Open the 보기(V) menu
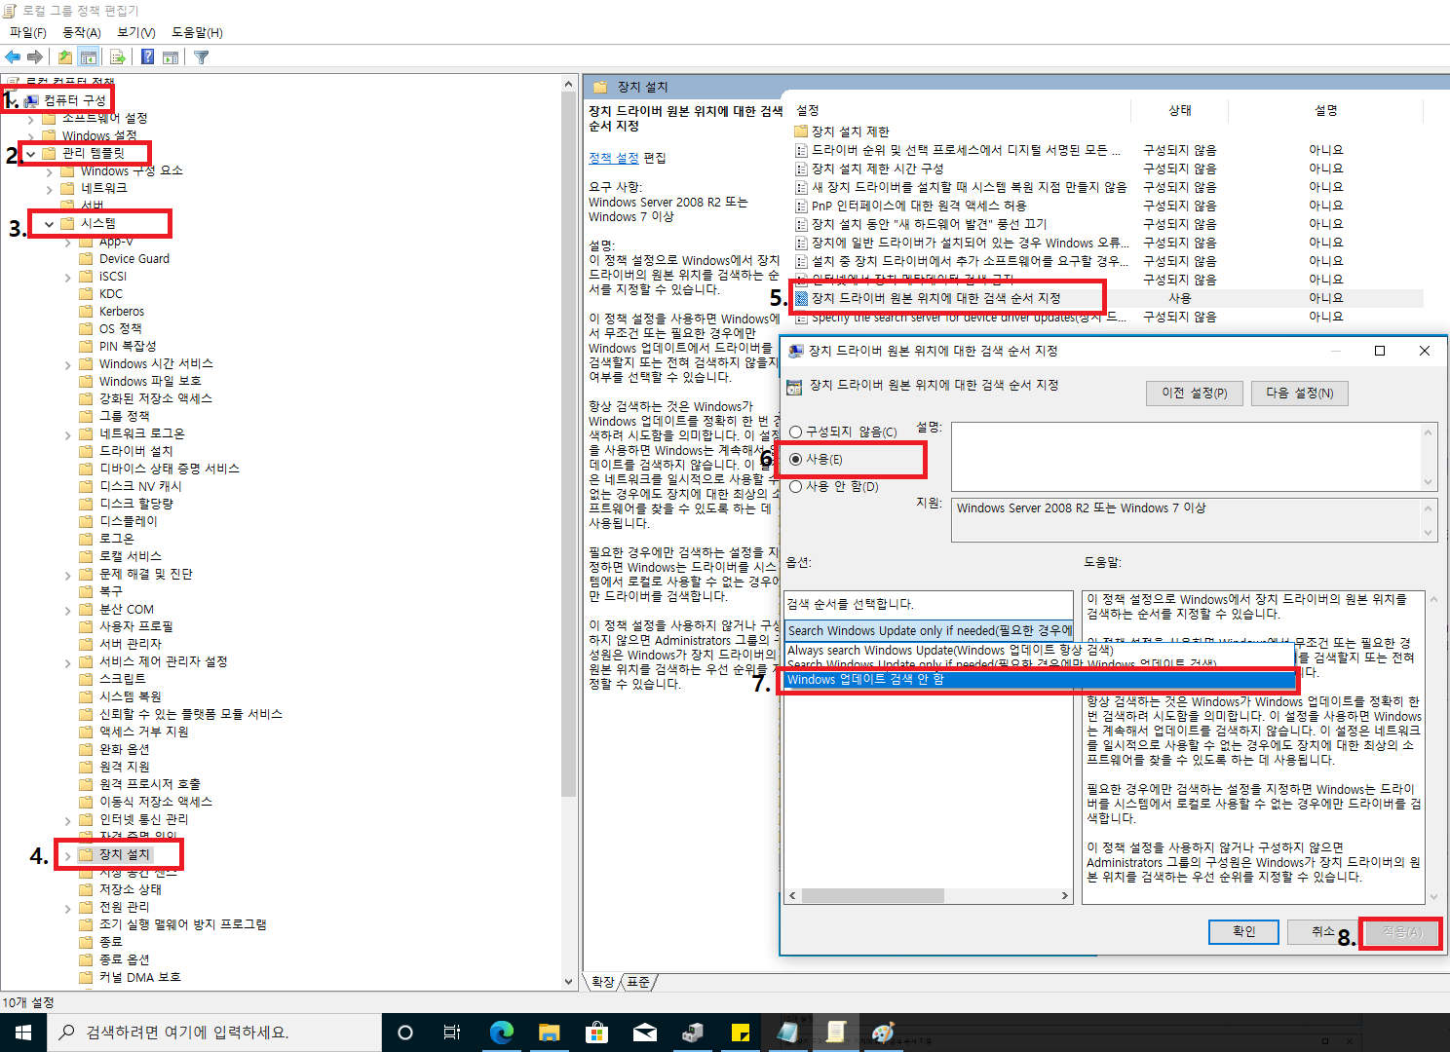This screenshot has height=1052, width=1450. (136, 32)
